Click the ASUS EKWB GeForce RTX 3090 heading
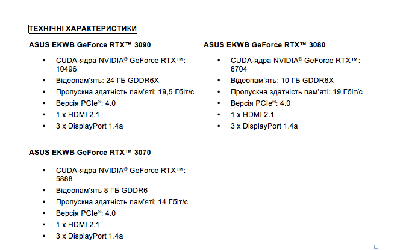Screen dimensions: 403x250 pyautogui.click(x=90, y=45)
